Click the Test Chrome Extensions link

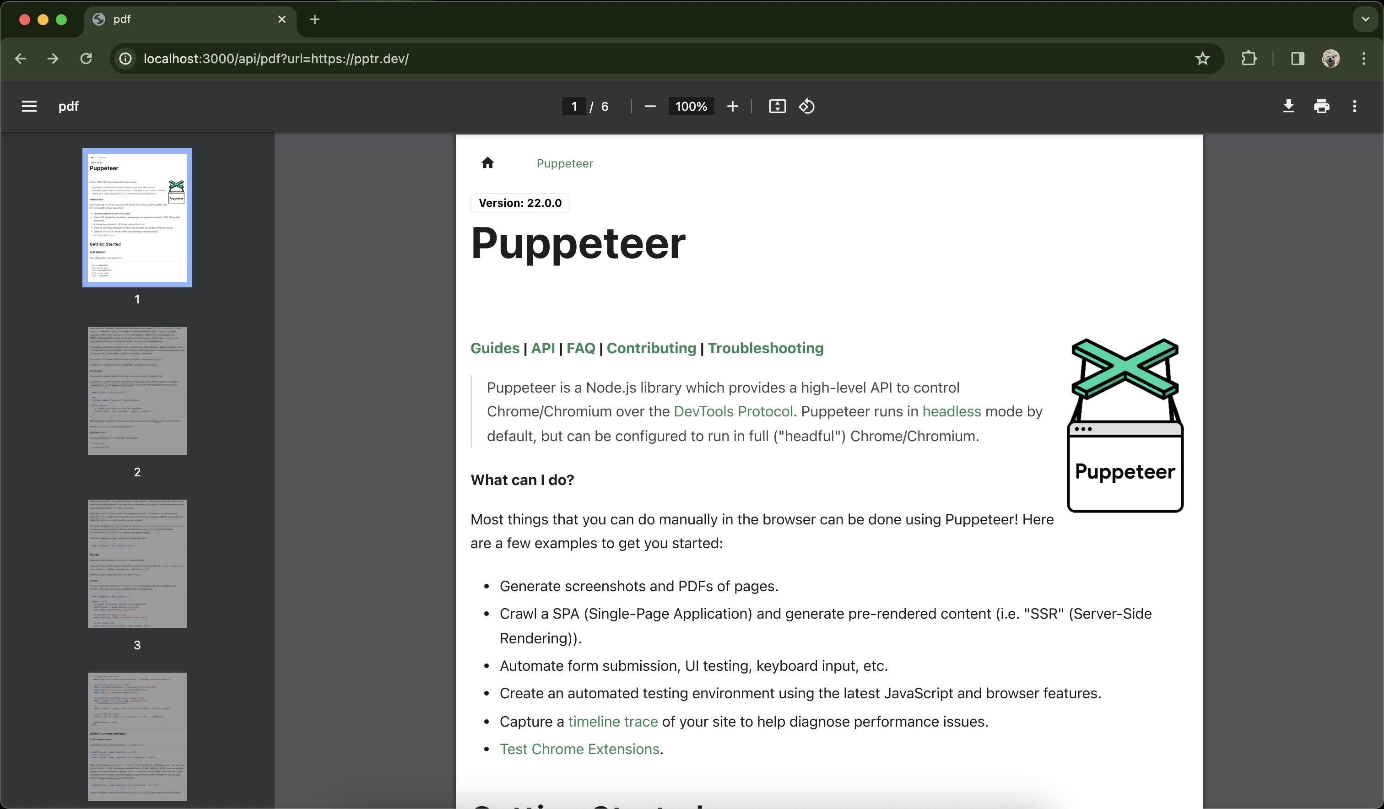579,749
